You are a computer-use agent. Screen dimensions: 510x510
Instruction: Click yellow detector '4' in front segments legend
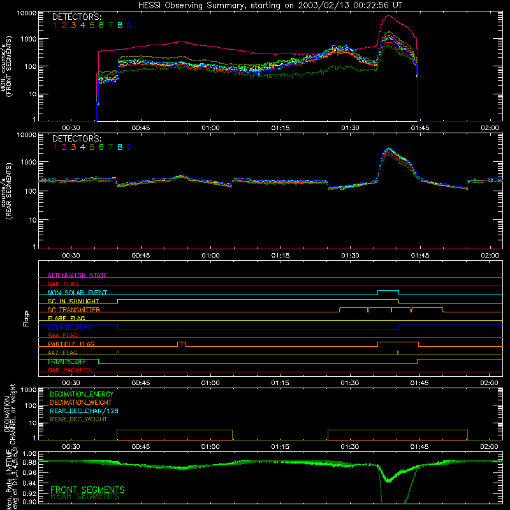[x=83, y=25]
